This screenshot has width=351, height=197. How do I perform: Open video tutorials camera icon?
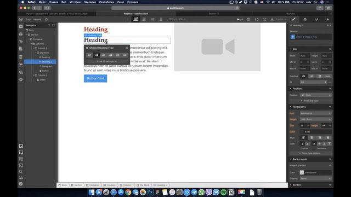click(21, 178)
